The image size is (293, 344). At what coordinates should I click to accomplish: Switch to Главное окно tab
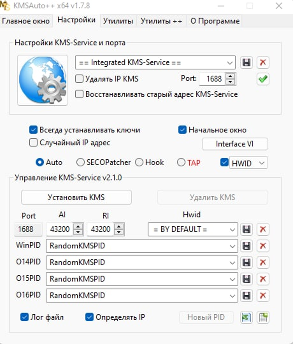pos(26,21)
